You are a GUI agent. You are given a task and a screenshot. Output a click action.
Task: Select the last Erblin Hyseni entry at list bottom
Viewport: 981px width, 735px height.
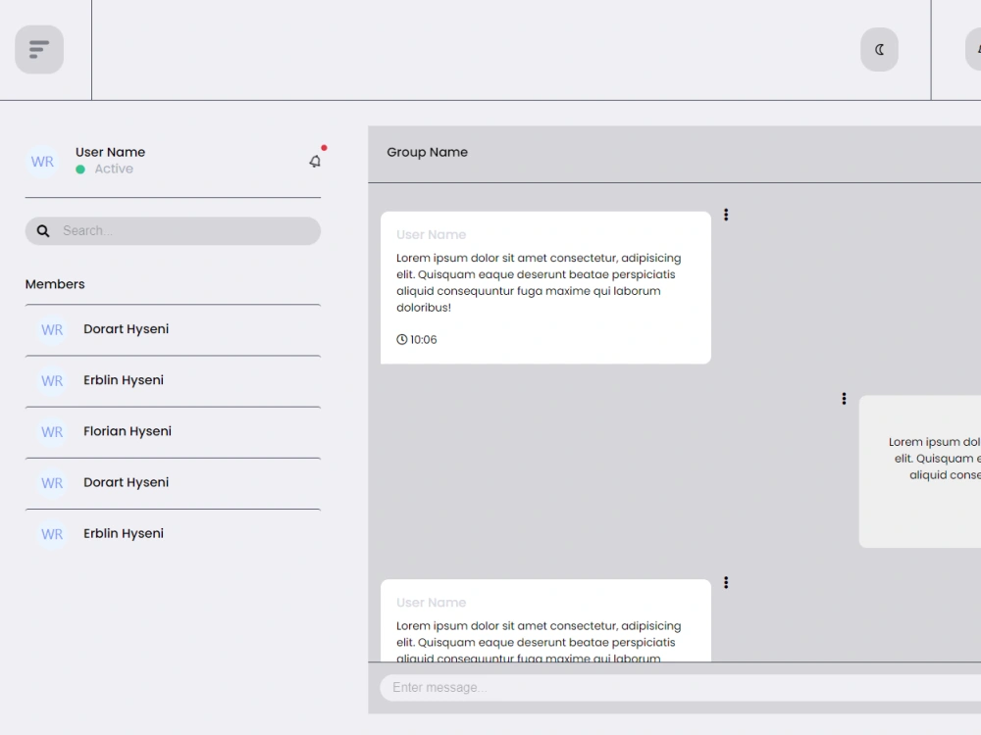coord(174,534)
